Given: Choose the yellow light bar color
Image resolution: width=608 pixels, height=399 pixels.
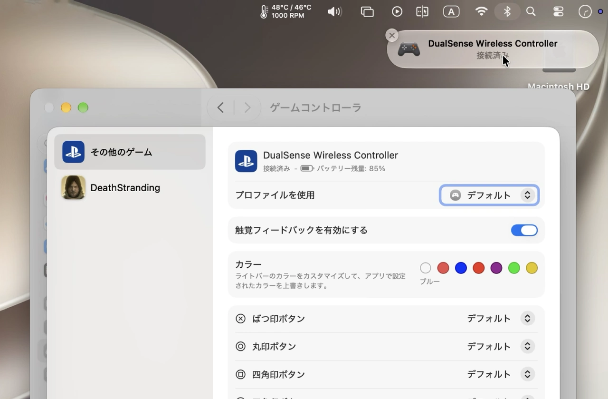Looking at the screenshot, I should pyautogui.click(x=532, y=268).
